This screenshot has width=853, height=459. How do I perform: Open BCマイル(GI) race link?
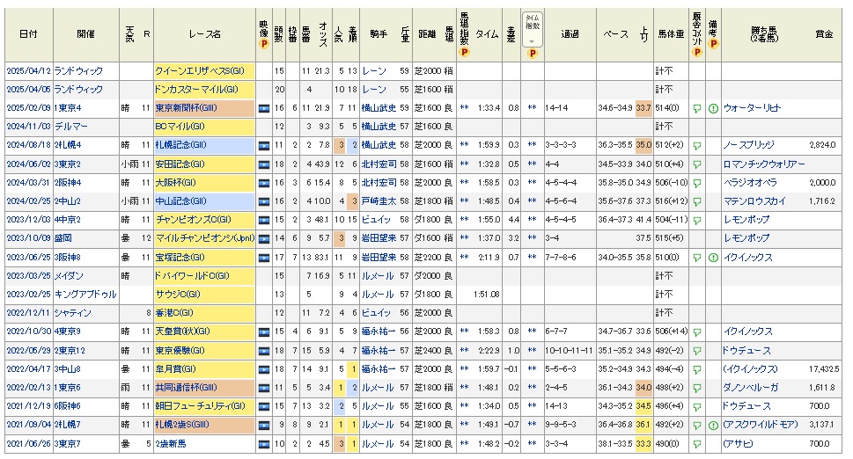click(180, 127)
